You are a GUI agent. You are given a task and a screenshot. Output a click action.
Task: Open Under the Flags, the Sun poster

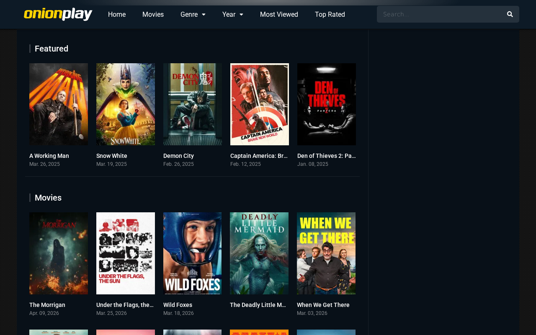click(x=126, y=253)
